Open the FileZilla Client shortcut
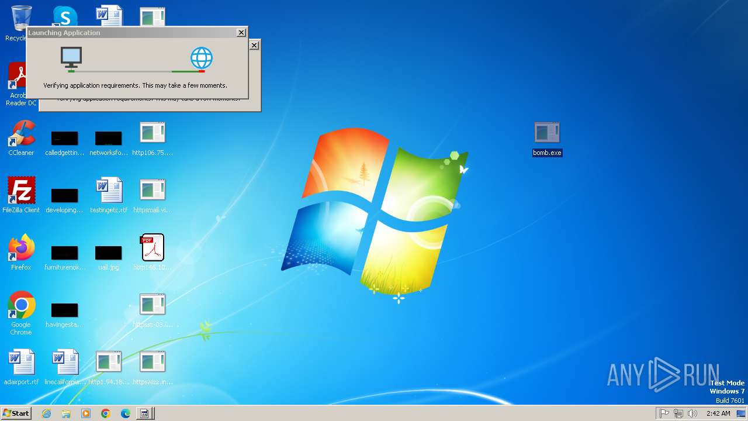This screenshot has width=748, height=421. pyautogui.click(x=21, y=195)
